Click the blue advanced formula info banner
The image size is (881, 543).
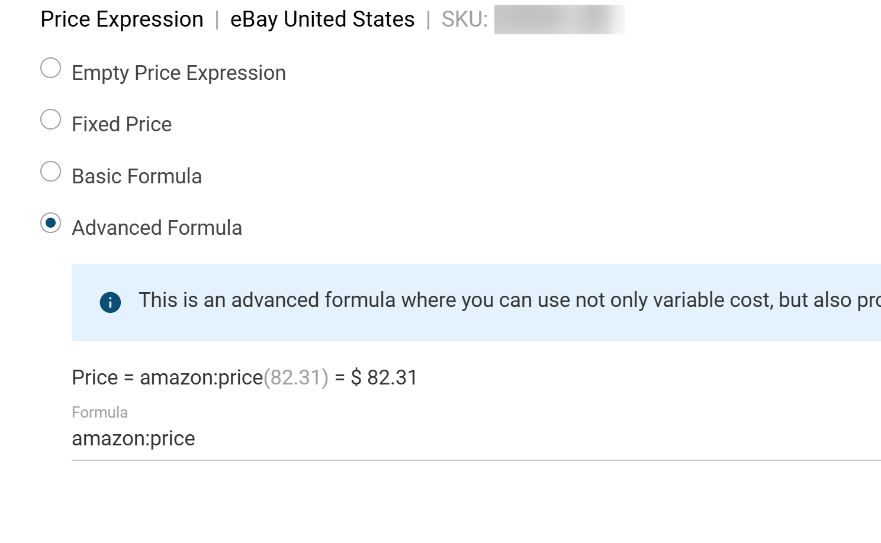click(414, 302)
